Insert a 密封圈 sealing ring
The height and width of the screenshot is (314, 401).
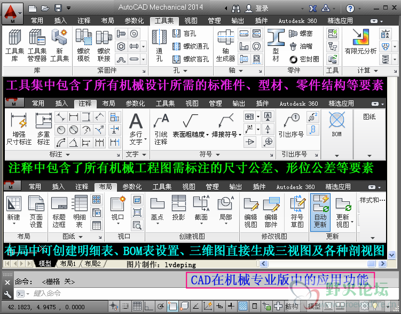[304, 59]
